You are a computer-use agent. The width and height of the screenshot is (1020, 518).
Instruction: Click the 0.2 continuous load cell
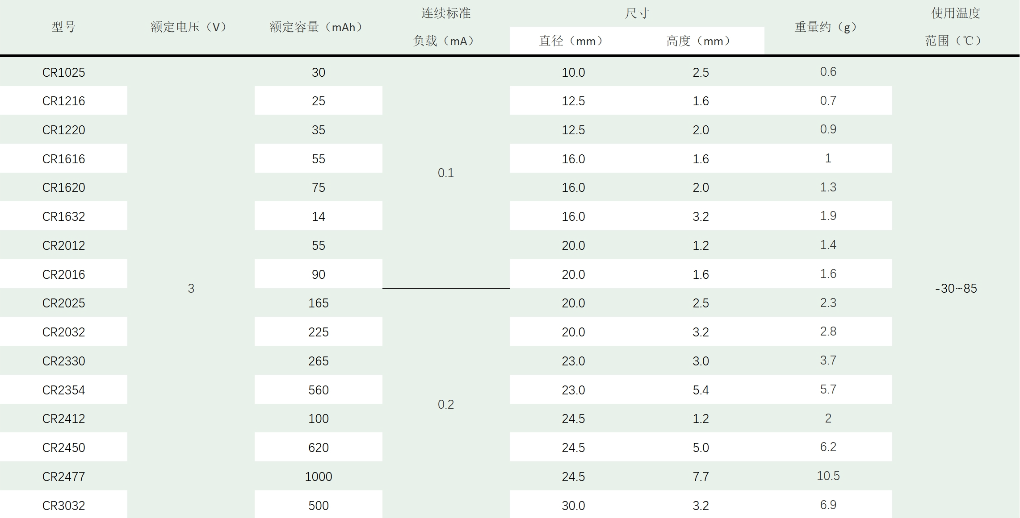tap(445, 404)
